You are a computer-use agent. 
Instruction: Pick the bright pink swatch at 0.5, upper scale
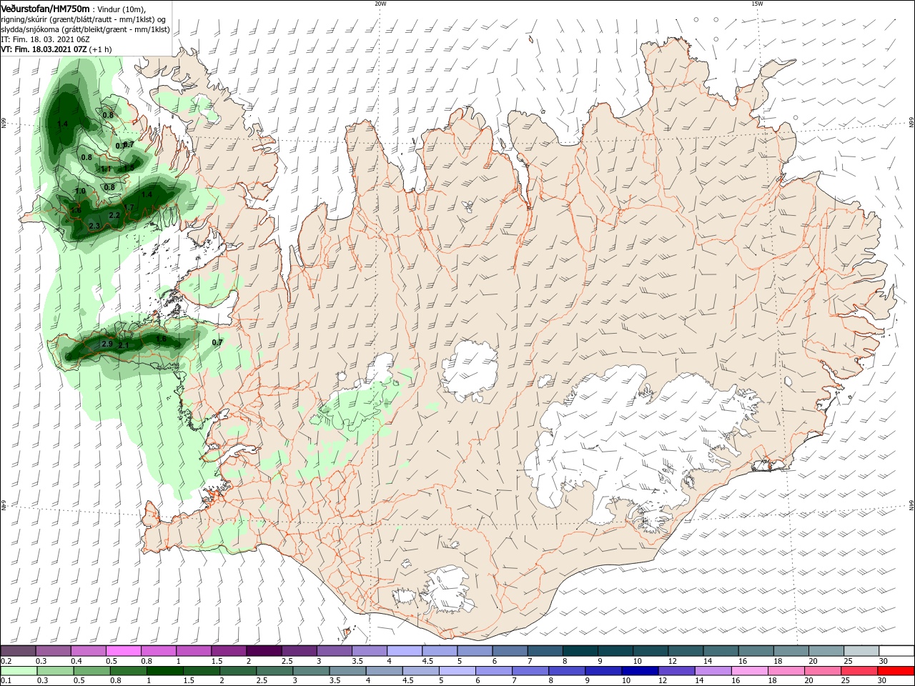[123, 651]
